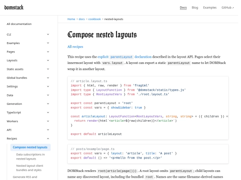Viewport: 241px width, 180px height.
Task: Open the domstack logo home link
Action: click(14, 8)
